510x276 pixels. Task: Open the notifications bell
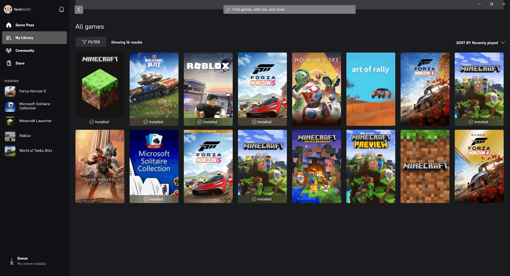(61, 10)
